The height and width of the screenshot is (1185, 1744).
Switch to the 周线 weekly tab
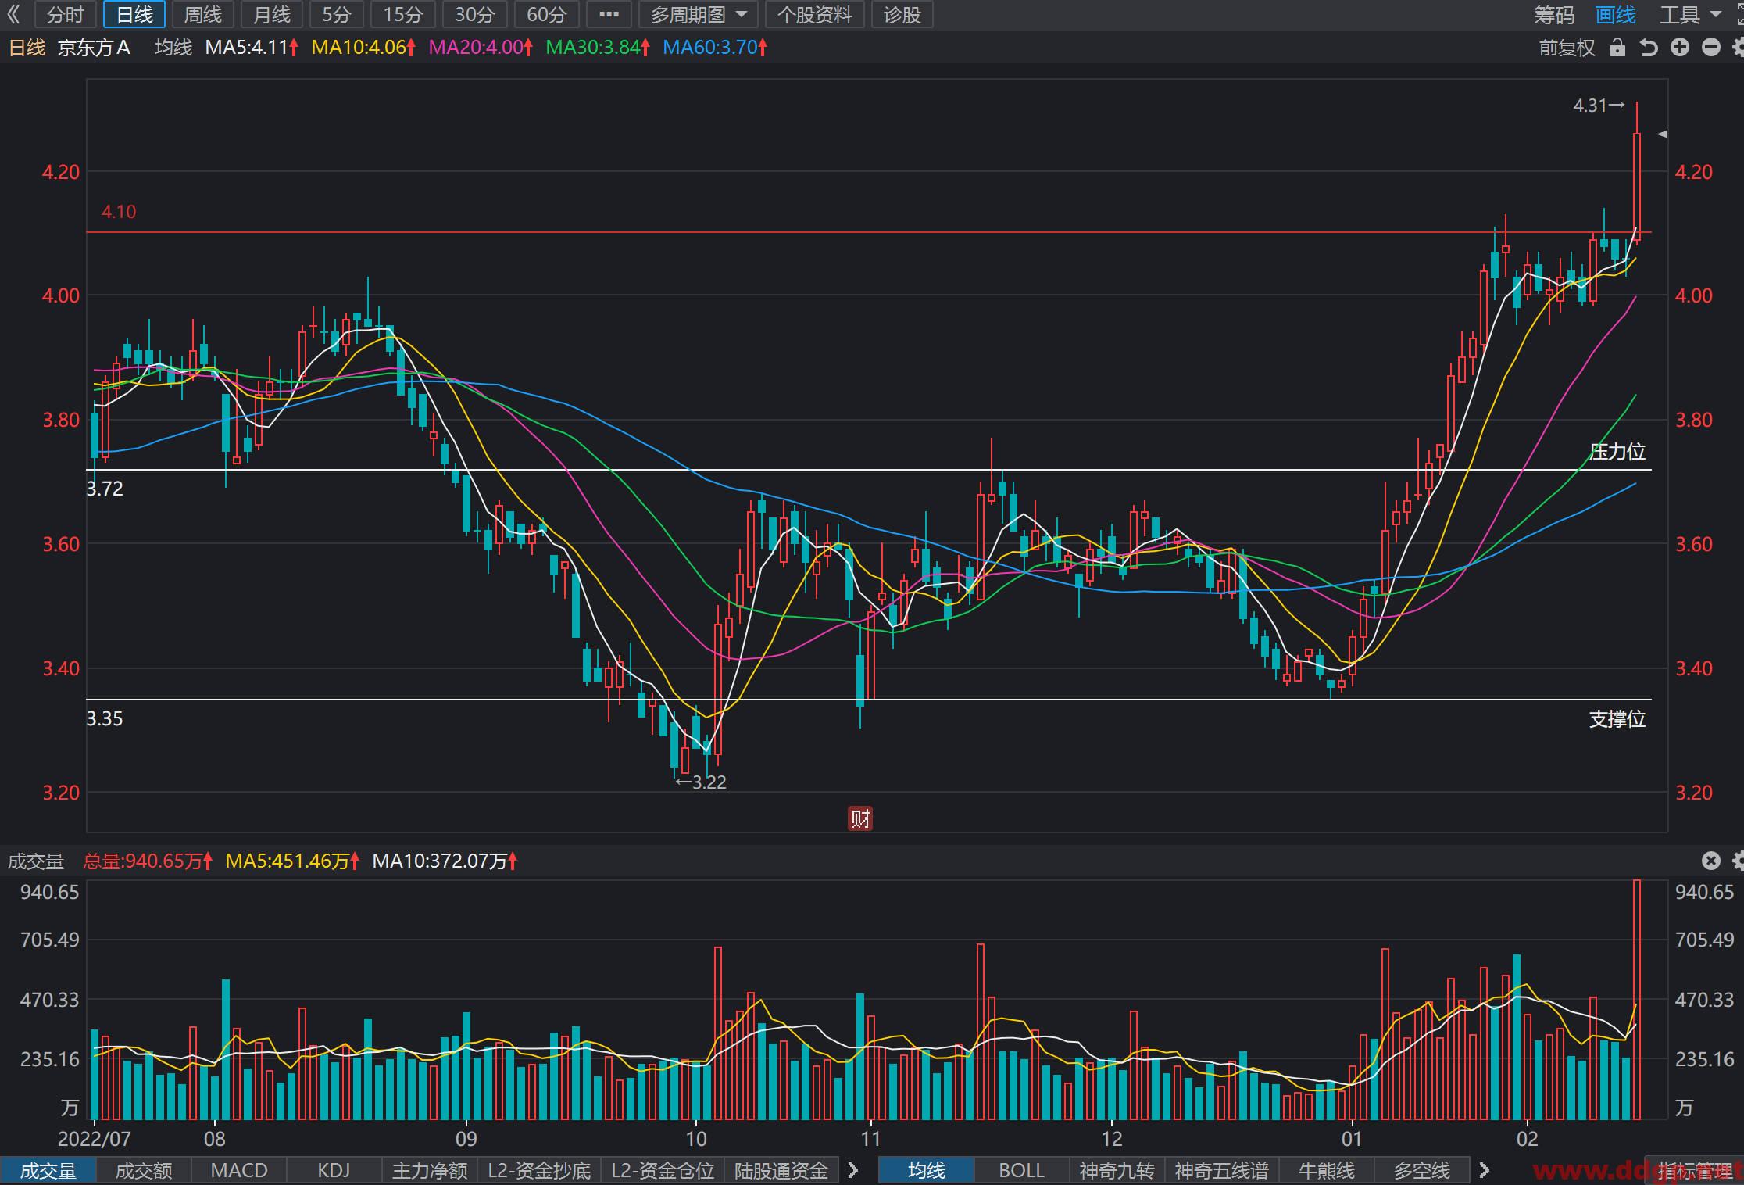[202, 14]
